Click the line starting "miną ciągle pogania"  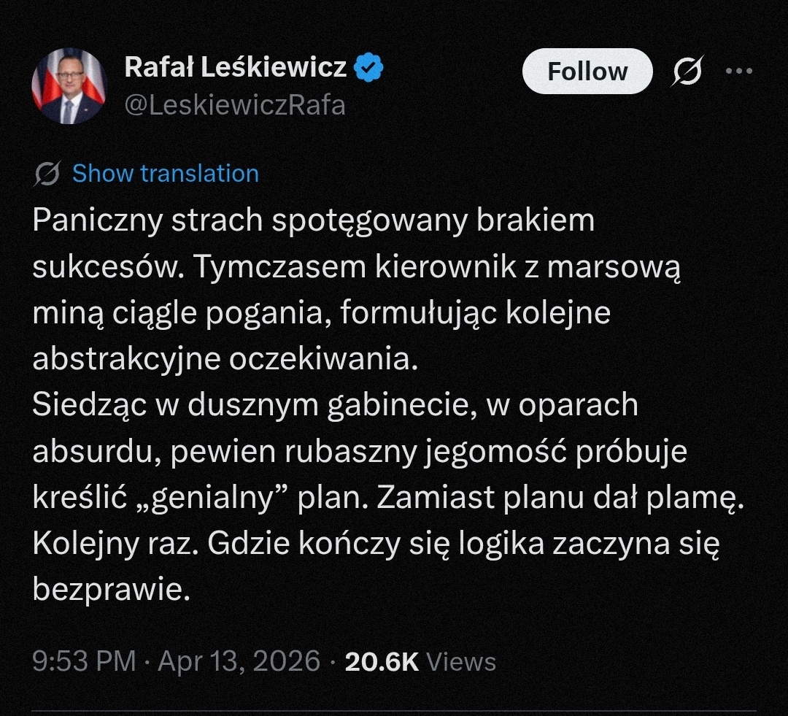[x=321, y=314]
